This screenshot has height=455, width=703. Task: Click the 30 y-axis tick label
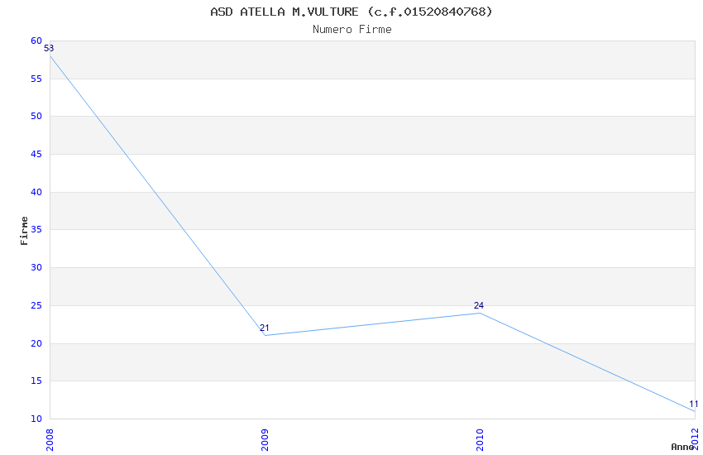point(36,268)
